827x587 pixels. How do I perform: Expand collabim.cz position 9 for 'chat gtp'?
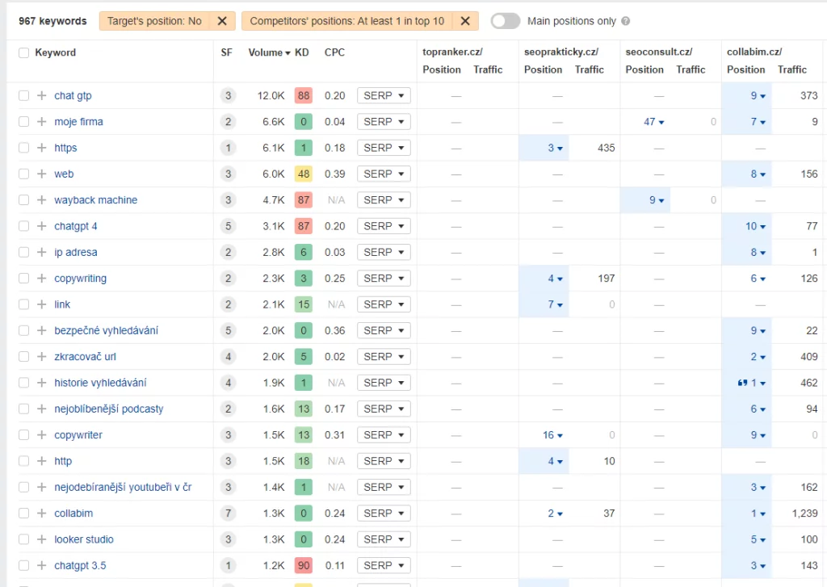[758, 95]
